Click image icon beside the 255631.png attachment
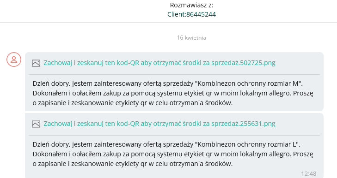The height and width of the screenshot is (178, 337). point(36,124)
